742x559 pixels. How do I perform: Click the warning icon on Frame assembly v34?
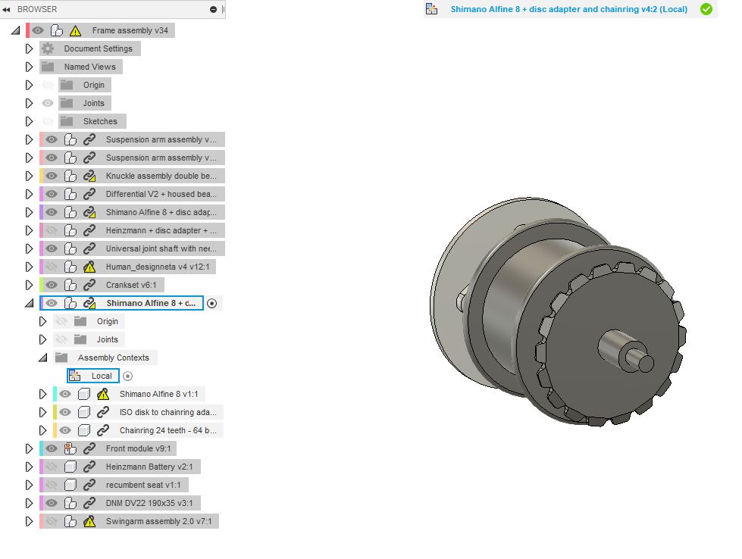(x=75, y=31)
